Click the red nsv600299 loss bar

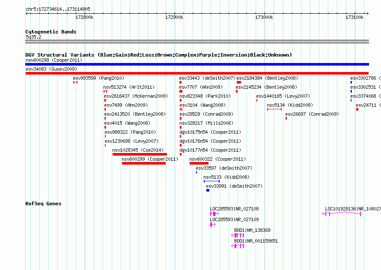(144, 163)
